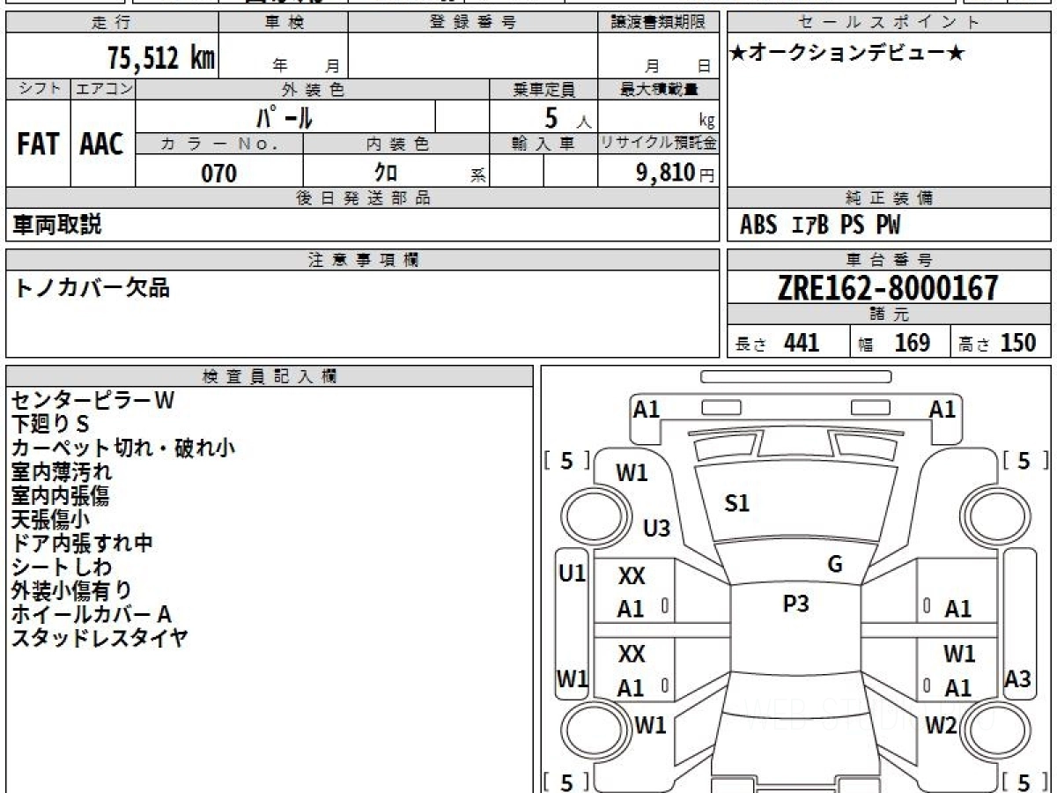Click the センターピラーW inspector note

(93, 401)
